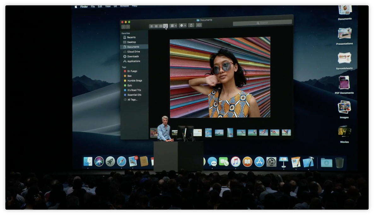Viewport: 374px width, 215px height.
Task: Open Desktop in the sidebar
Action: tap(134, 42)
